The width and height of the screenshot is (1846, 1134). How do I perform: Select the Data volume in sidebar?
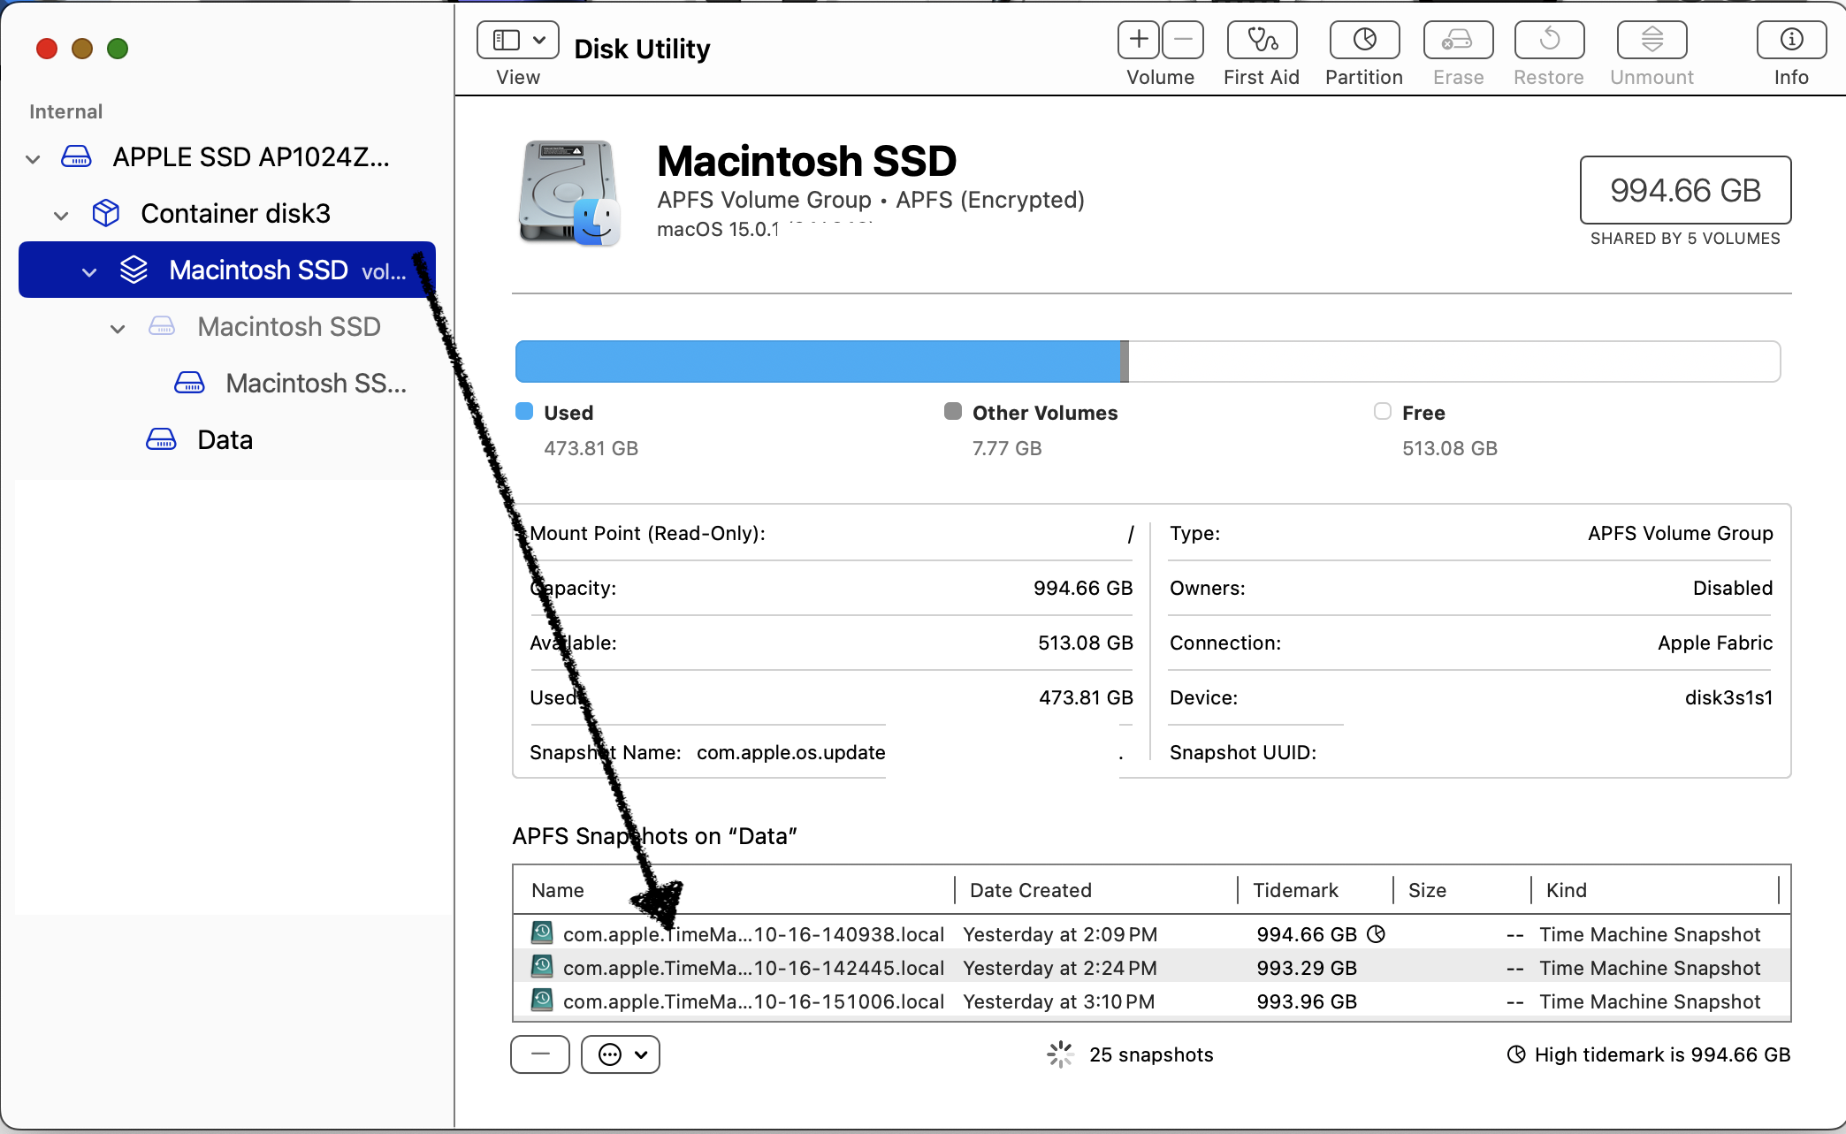click(225, 439)
